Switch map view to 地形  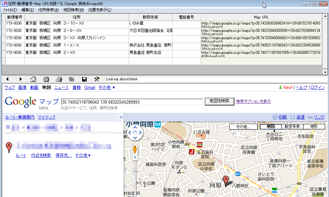coord(314,127)
